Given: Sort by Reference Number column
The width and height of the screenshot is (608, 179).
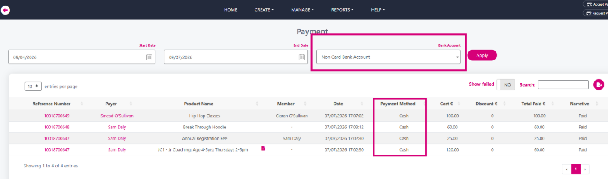Looking at the screenshot, I should 52,104.
